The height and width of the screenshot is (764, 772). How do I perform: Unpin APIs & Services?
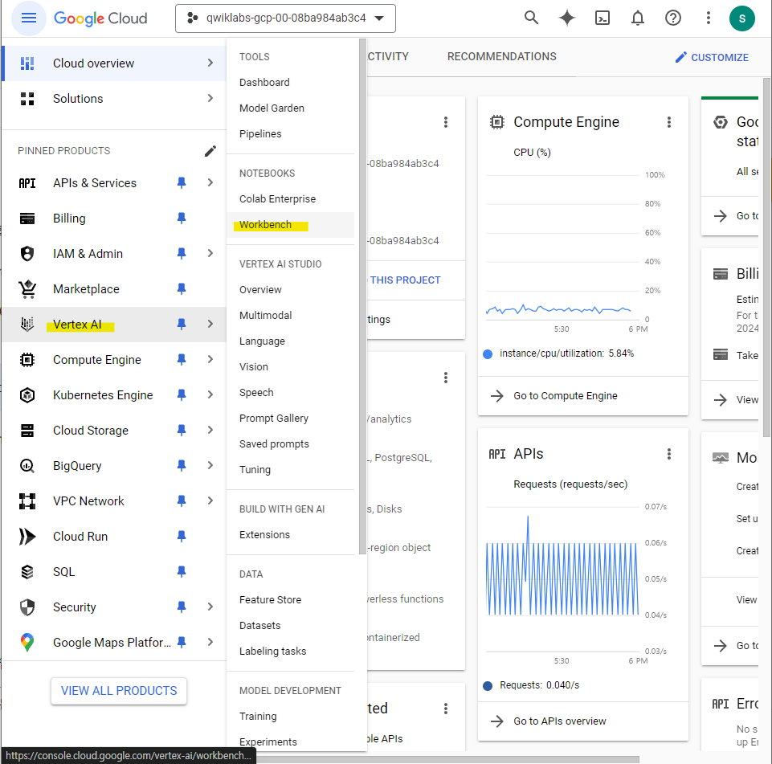click(182, 183)
